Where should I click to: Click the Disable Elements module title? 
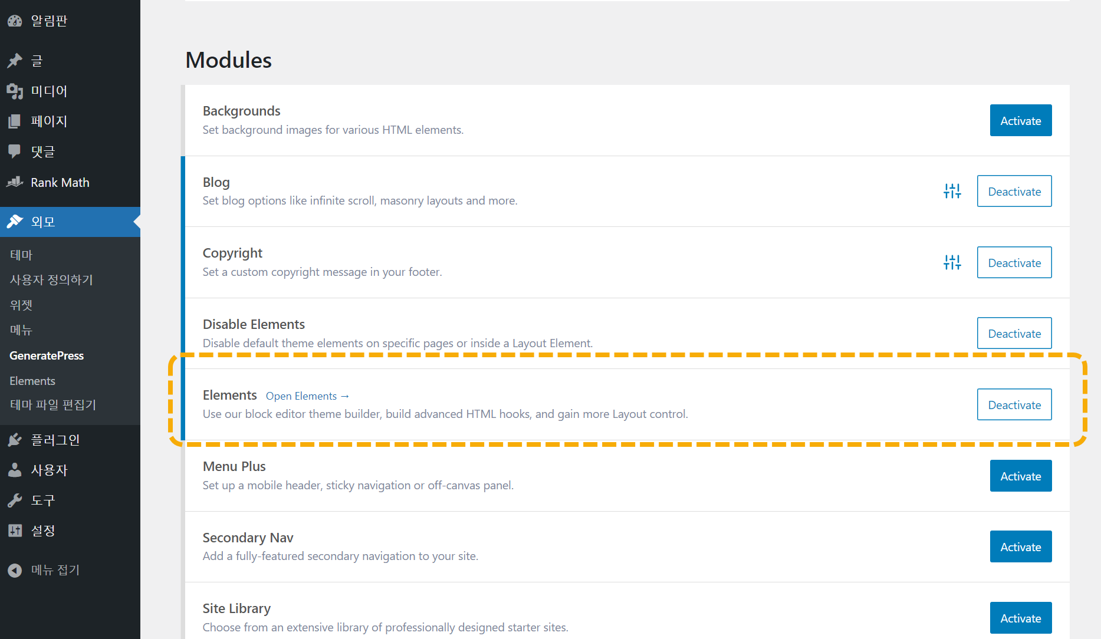click(x=254, y=324)
